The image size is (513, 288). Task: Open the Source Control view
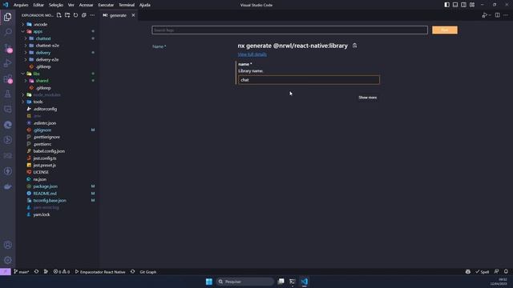(8, 48)
